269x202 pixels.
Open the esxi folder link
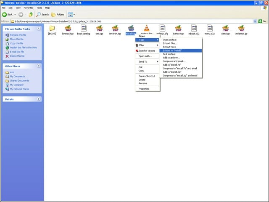pyautogui.click(x=12, y=72)
